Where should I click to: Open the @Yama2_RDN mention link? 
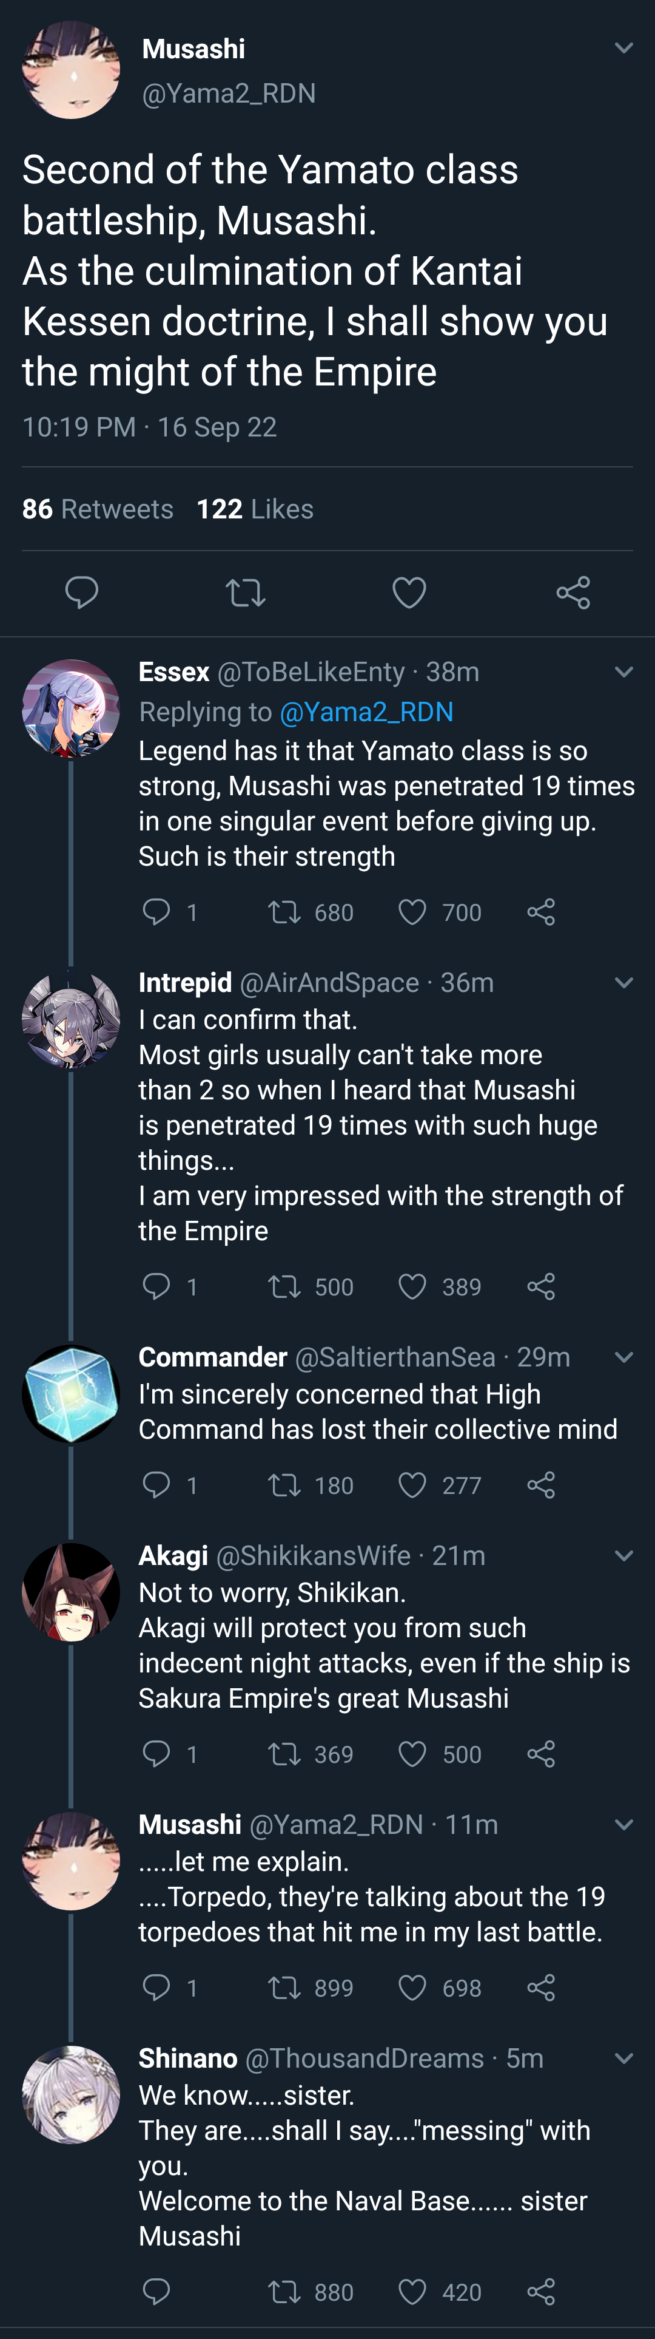pos(366,712)
